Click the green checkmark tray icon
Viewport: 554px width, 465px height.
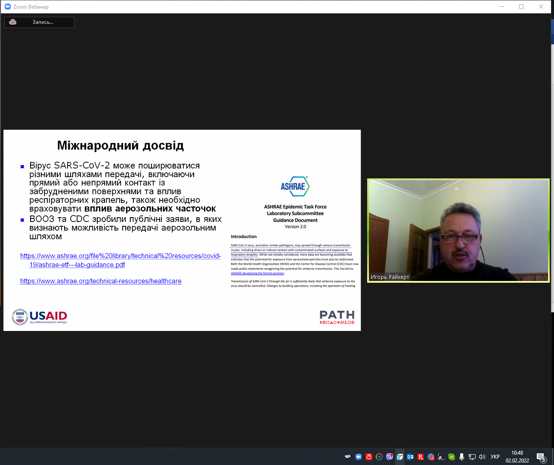coord(452,457)
